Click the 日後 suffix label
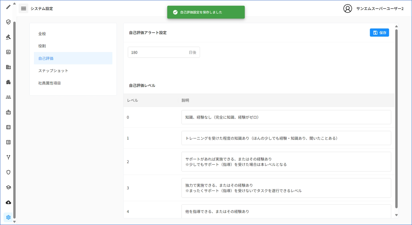The image size is (412, 225). 192,52
